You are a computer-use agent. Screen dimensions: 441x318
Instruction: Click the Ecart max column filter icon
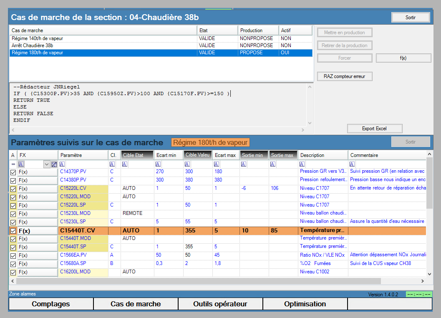tap(216, 164)
